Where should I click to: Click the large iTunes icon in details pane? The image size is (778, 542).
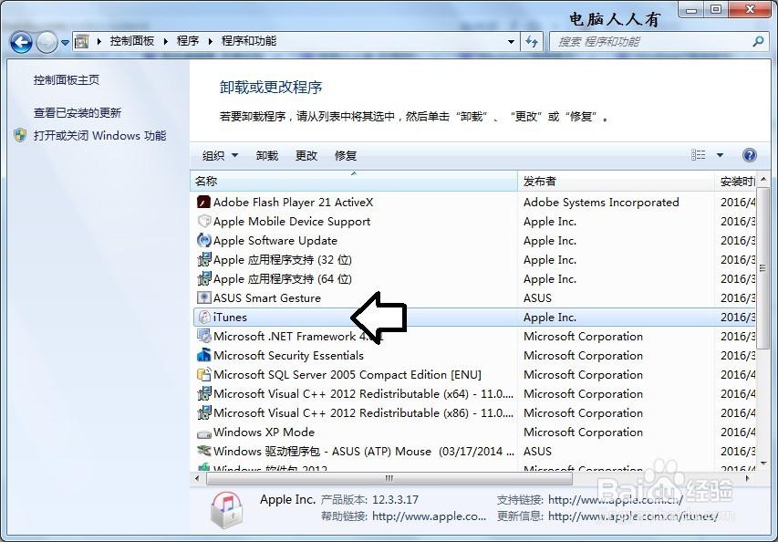pos(226,509)
